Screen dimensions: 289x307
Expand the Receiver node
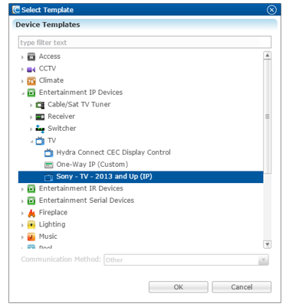31,117
